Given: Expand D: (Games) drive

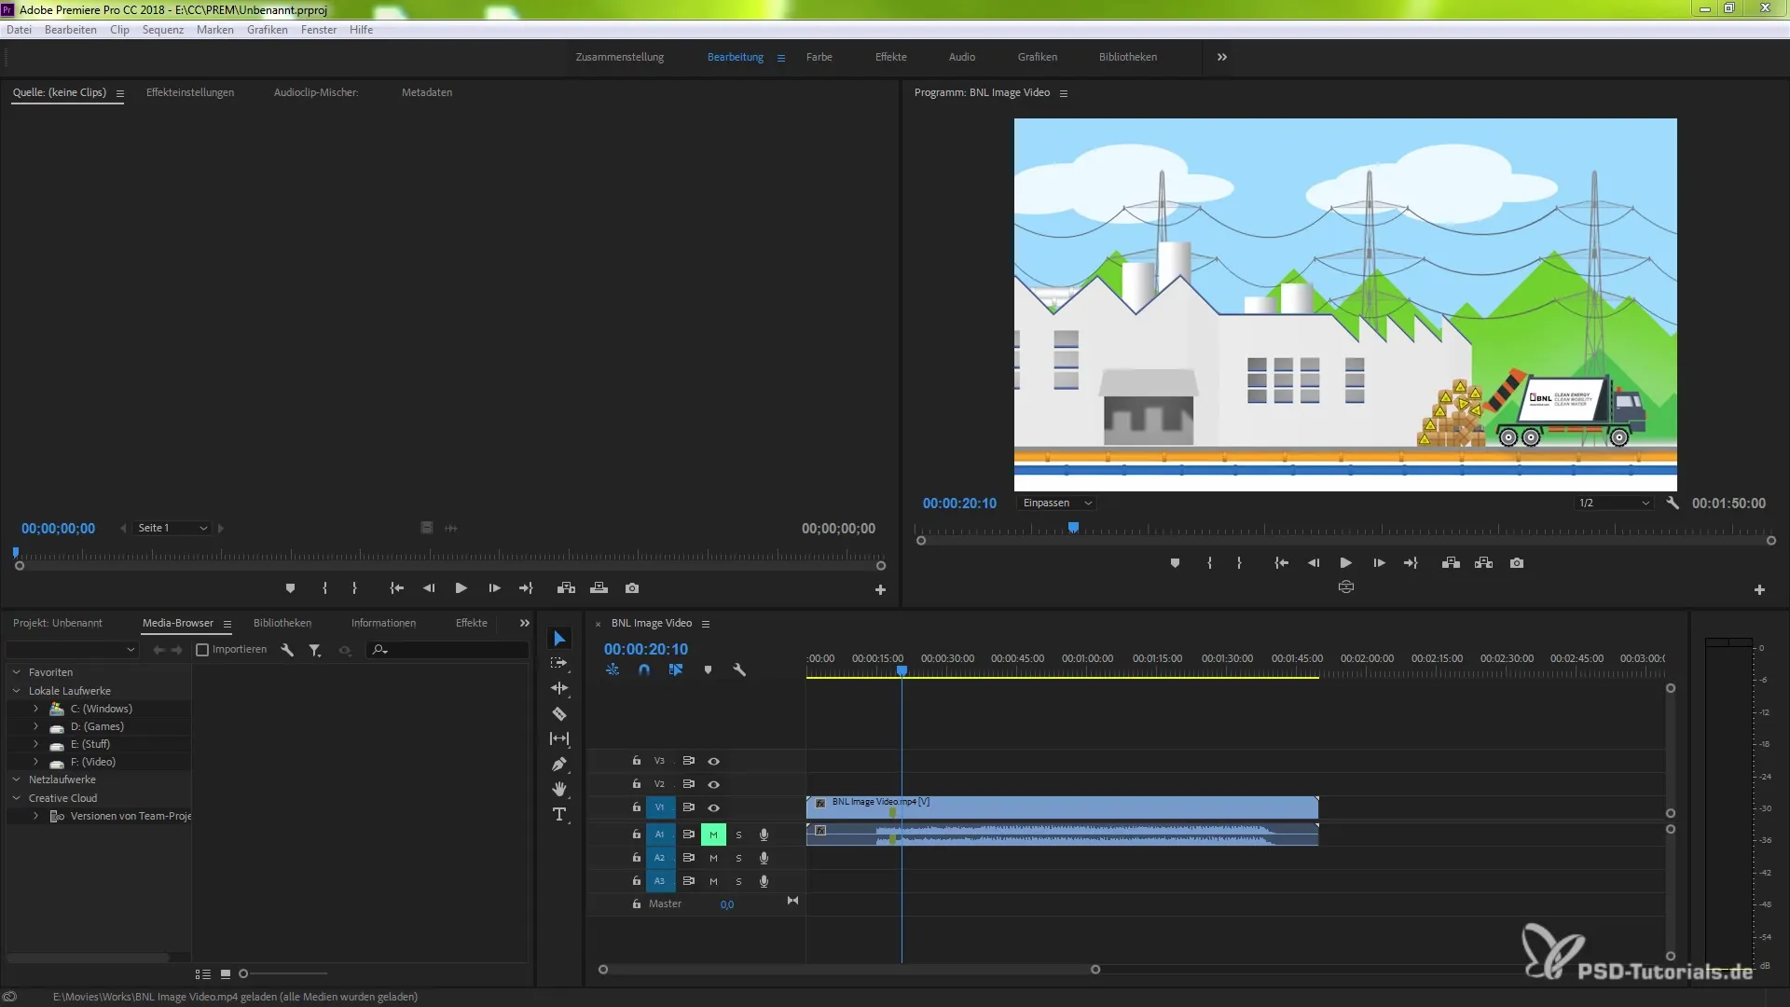Looking at the screenshot, I should point(35,726).
